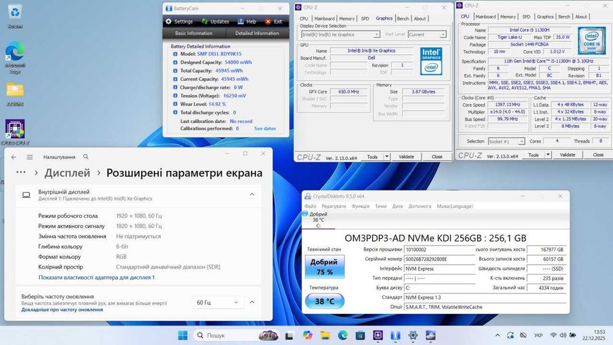
Task: Open Microsoft Store from the taskbar
Action: point(360,335)
